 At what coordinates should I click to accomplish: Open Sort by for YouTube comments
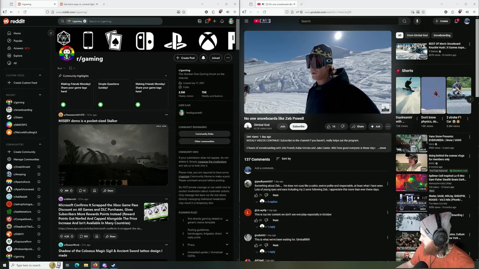pos(283,159)
